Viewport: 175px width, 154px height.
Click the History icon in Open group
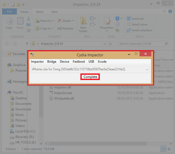pos(118,30)
